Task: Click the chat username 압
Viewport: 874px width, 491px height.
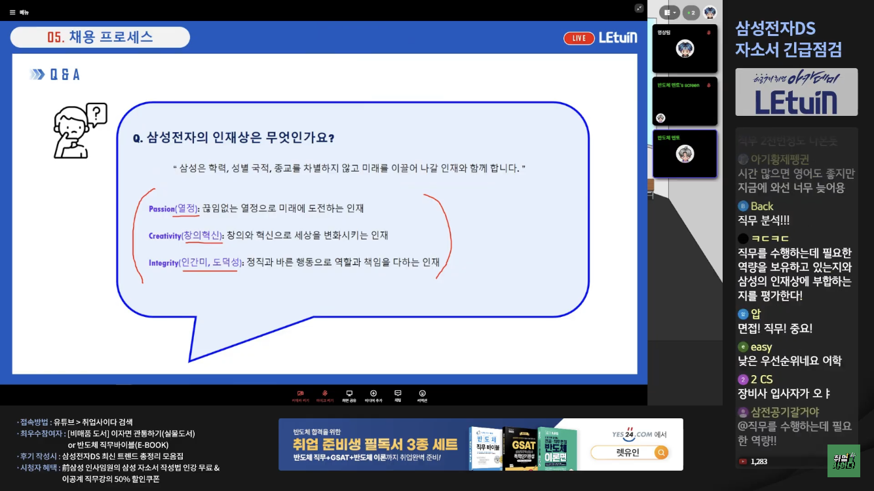Action: 756,314
